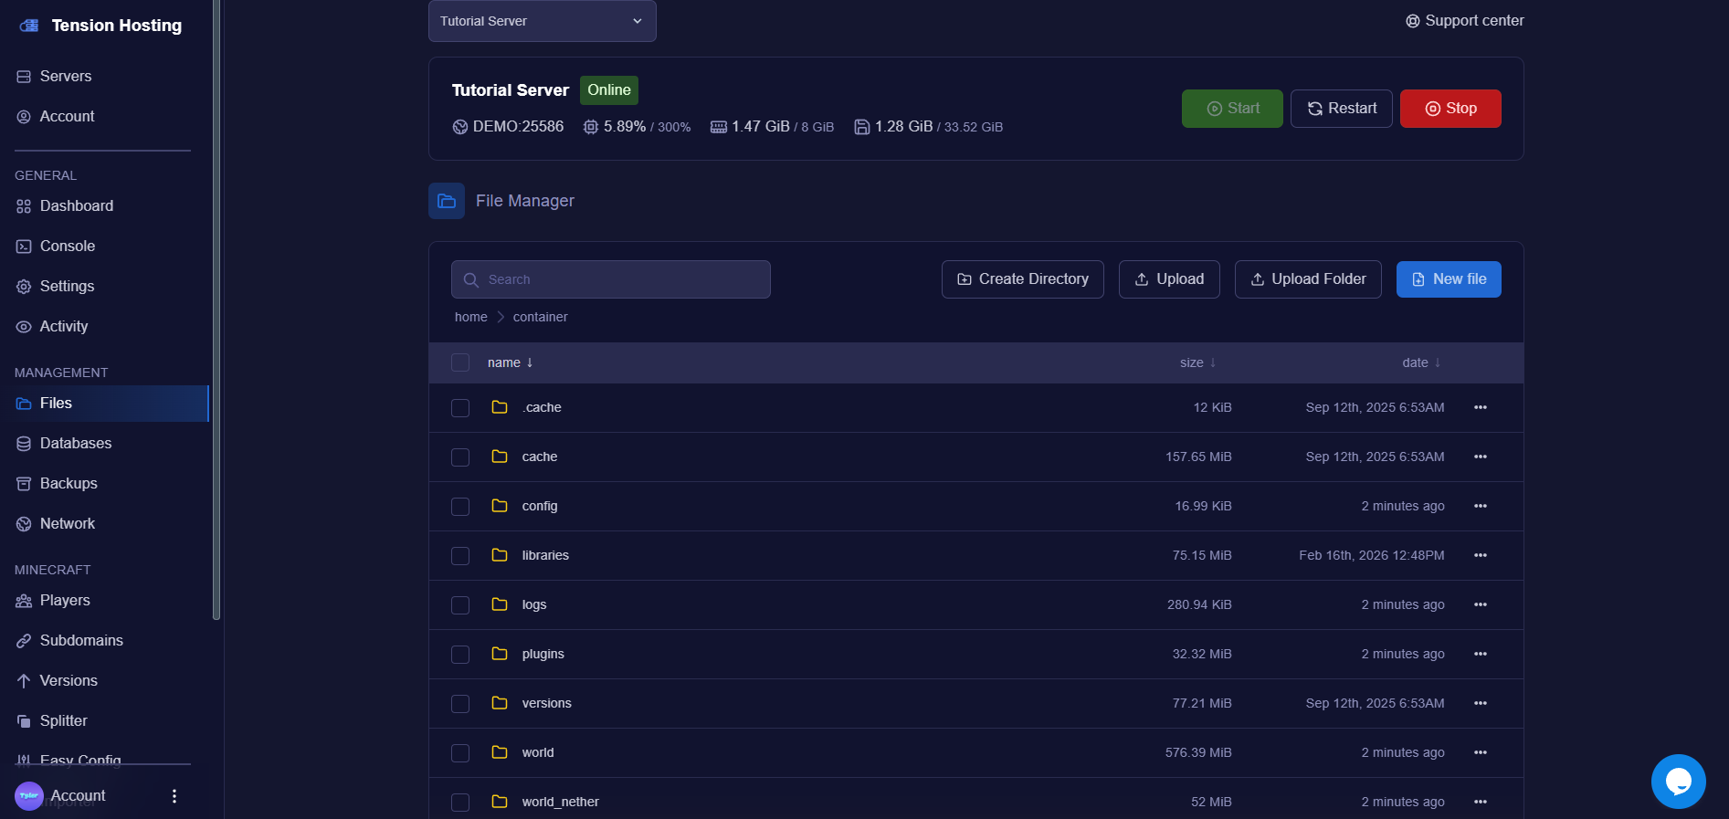Check the world folder checkbox
The width and height of the screenshot is (1729, 819).
click(x=460, y=753)
